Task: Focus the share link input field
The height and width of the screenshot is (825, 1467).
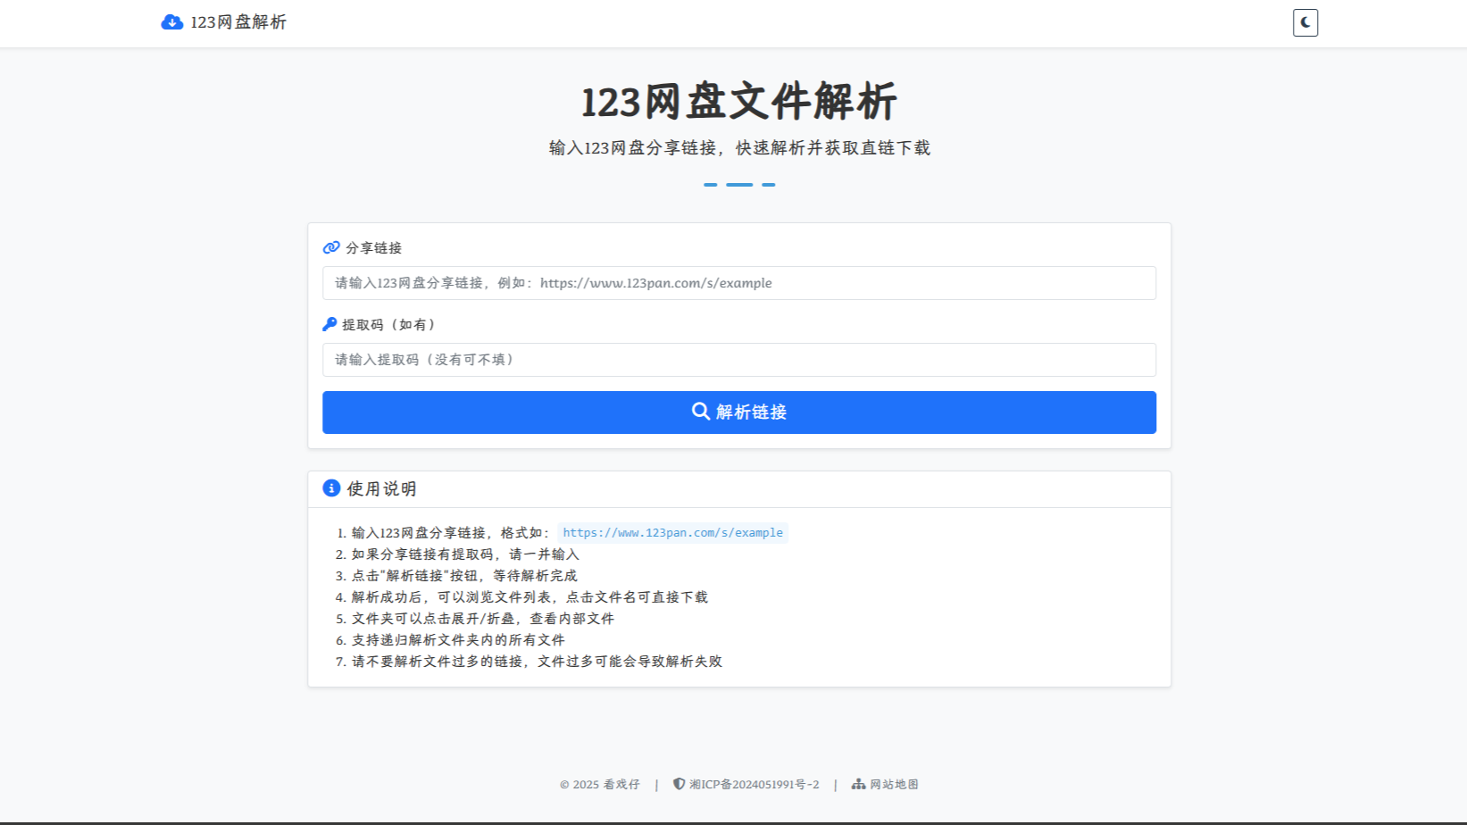Action: (738, 283)
